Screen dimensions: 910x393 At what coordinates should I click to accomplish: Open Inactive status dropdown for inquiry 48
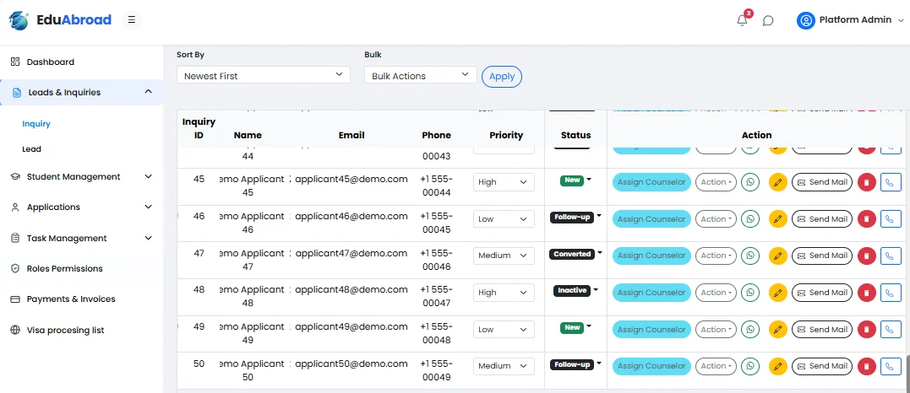tap(575, 290)
